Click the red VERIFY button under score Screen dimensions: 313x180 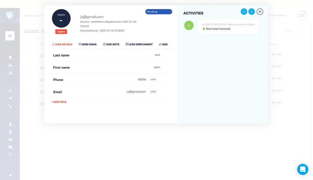[x=61, y=32]
